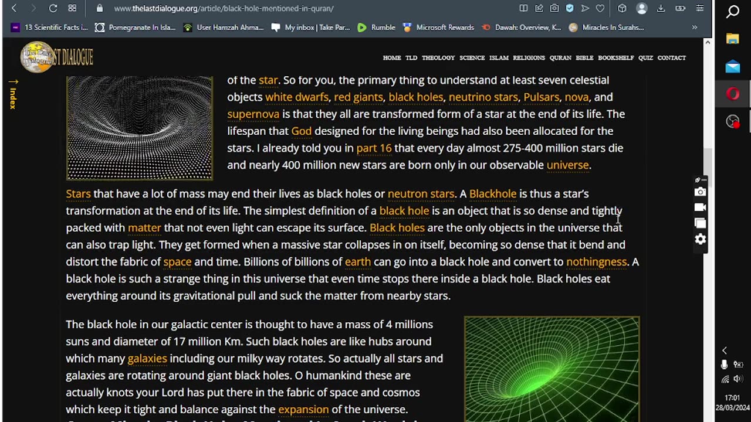The image size is (751, 422).
Task: Open the downloads icon
Action: pos(661,8)
